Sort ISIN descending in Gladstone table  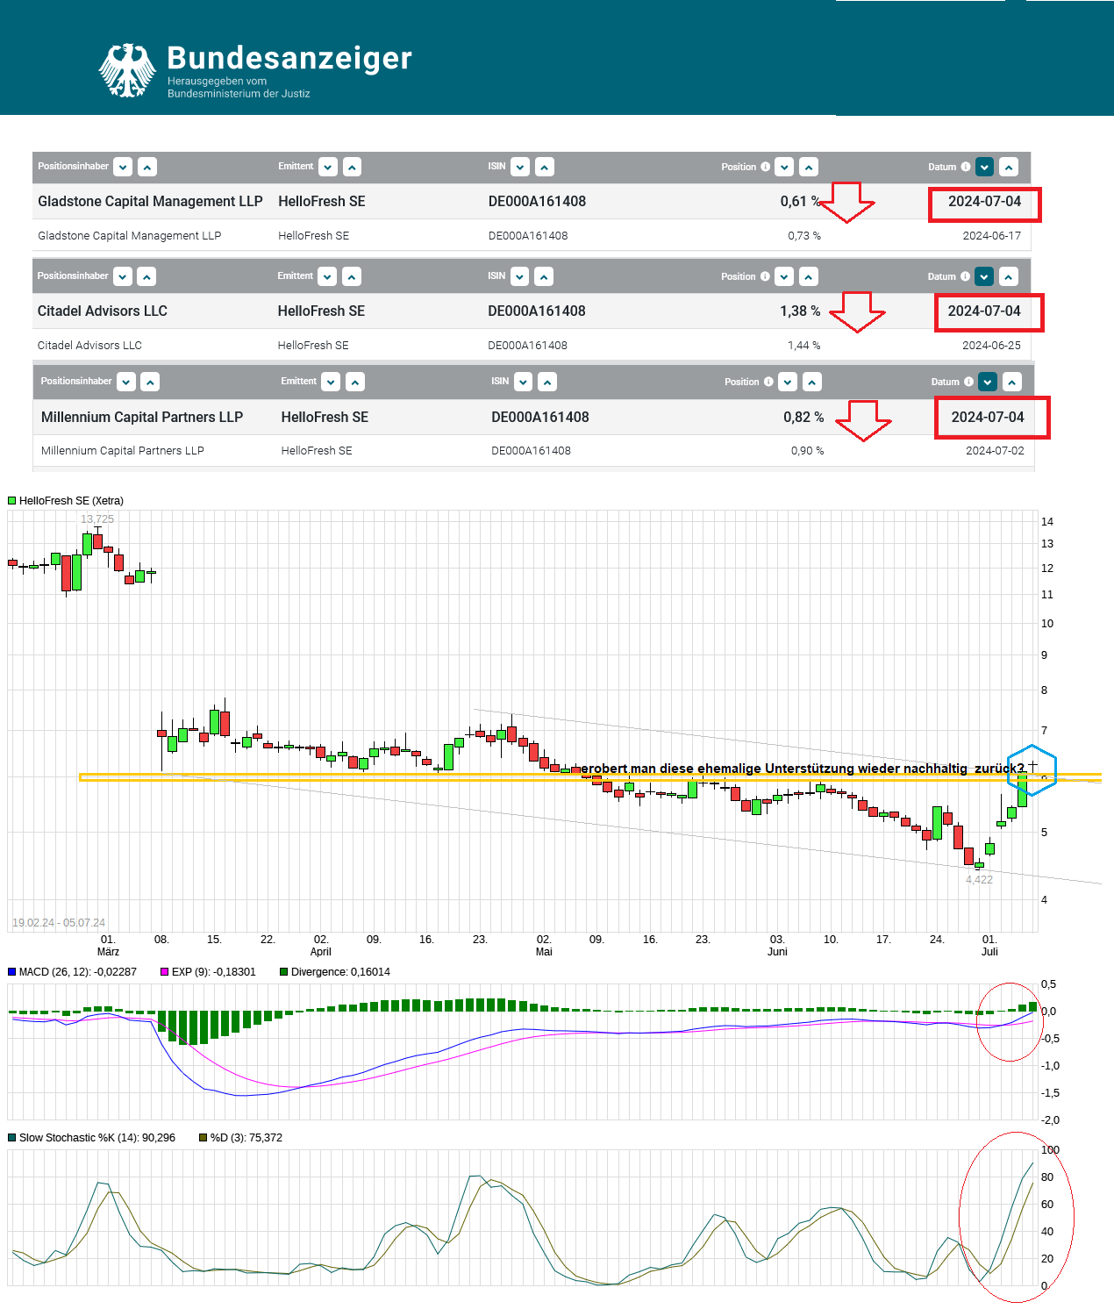click(520, 167)
